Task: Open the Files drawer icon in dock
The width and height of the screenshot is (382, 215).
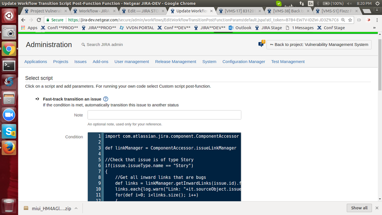Action: click(9, 98)
